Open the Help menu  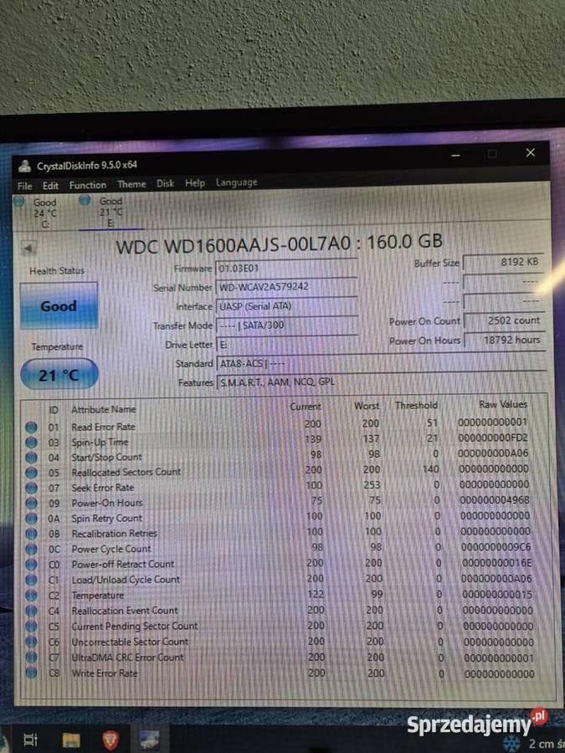pos(194,183)
